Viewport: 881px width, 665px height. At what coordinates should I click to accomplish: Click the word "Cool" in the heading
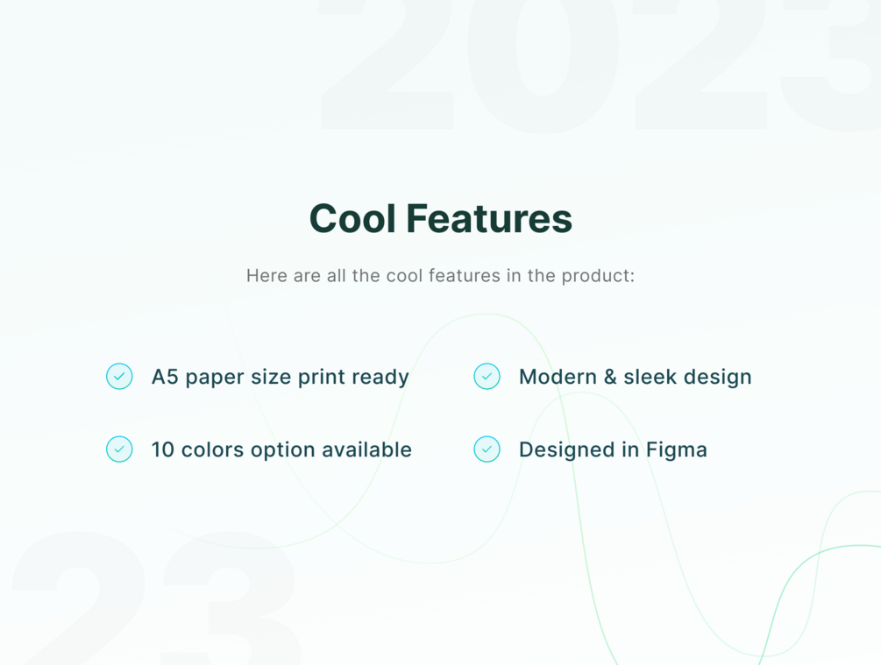[x=352, y=218]
